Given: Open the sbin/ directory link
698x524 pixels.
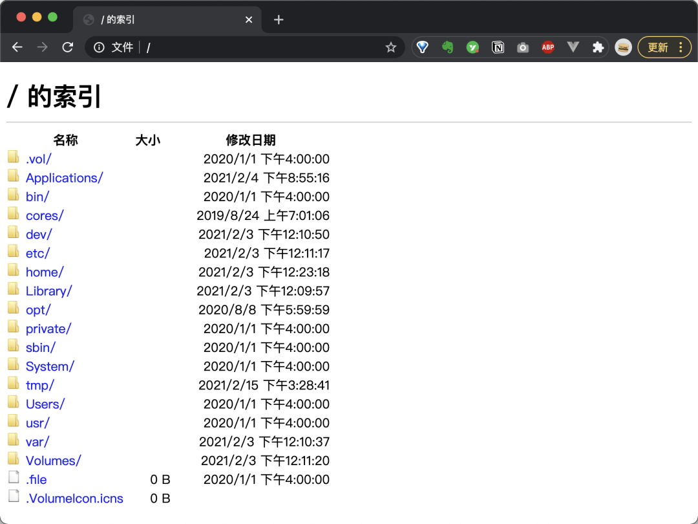Looking at the screenshot, I should [x=41, y=347].
